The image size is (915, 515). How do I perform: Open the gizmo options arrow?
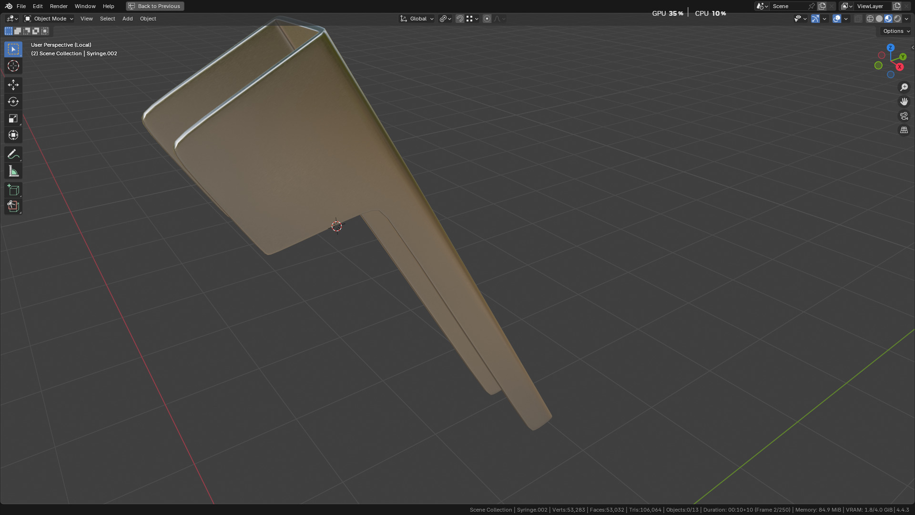pos(824,19)
